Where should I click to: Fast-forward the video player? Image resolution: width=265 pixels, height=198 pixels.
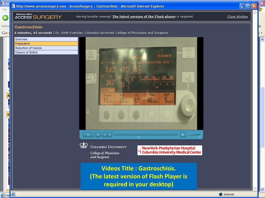(x=110, y=135)
